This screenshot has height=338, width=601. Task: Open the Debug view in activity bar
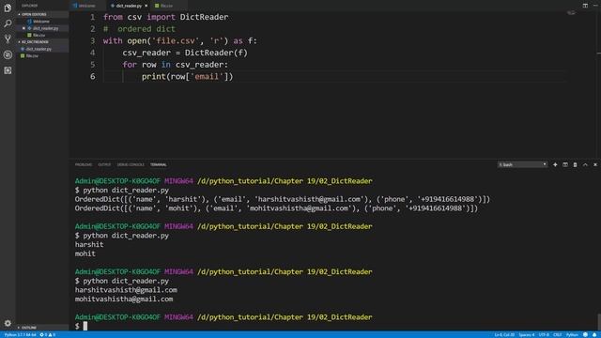(x=8, y=54)
